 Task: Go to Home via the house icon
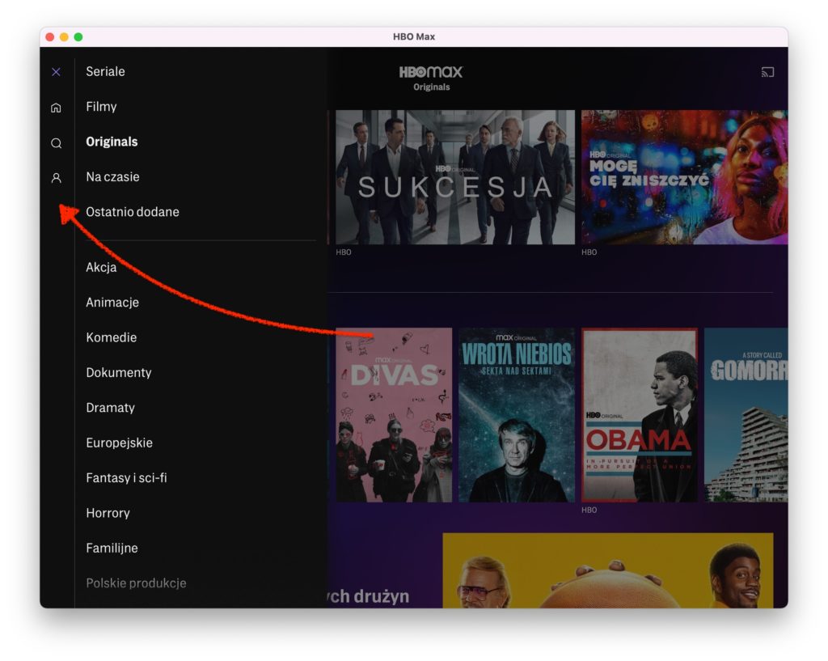[56, 108]
